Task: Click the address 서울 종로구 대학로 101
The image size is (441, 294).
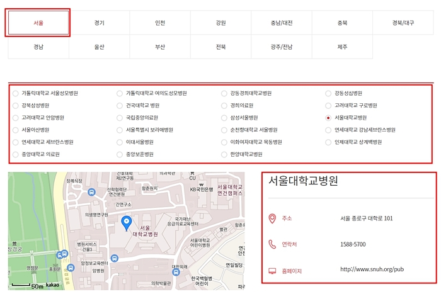Action: [x=367, y=218]
